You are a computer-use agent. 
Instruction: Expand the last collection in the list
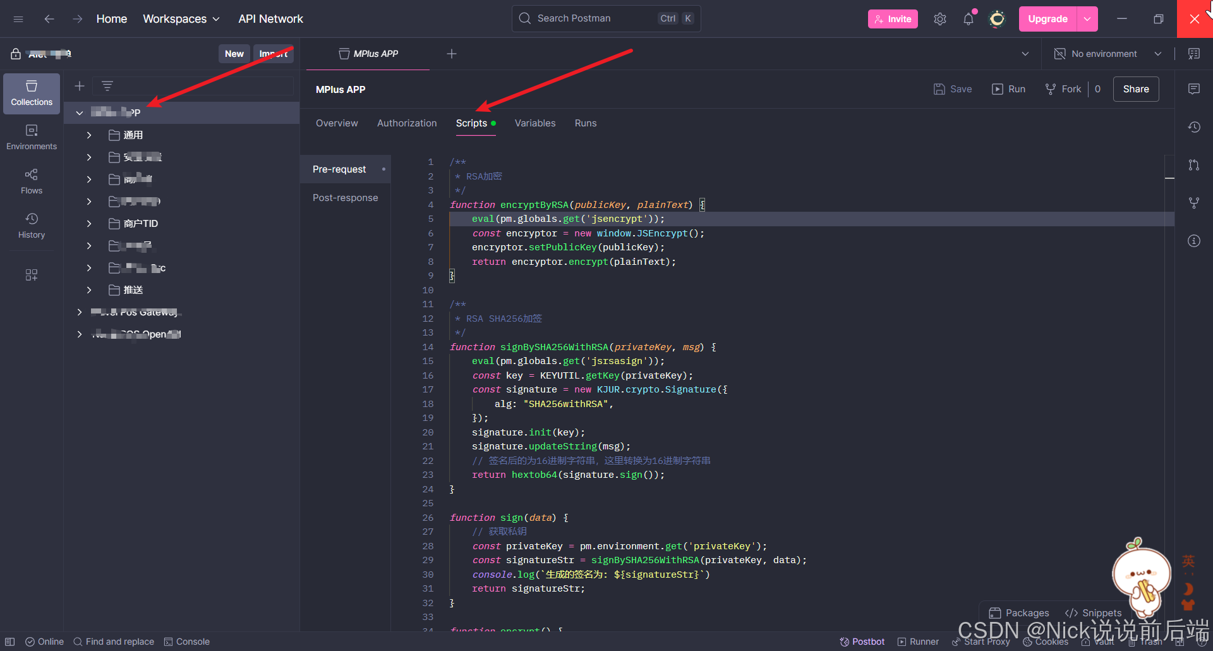coord(80,334)
